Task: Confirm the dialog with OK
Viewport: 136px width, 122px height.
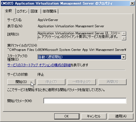Action: tap(67, 116)
